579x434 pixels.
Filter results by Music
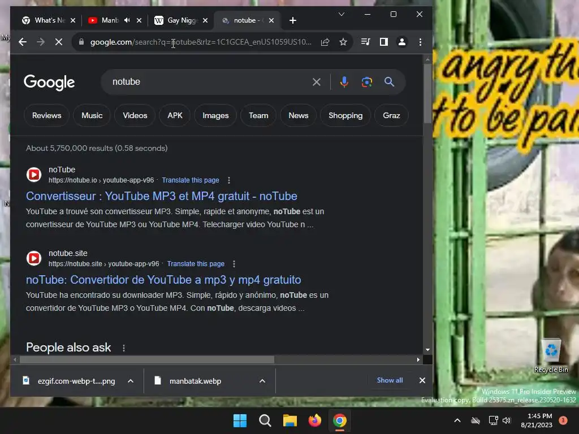point(92,115)
